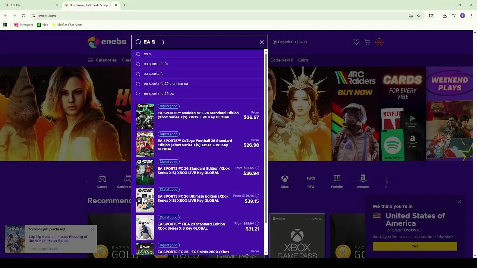Open the Amazon category shortcut
The height and width of the screenshot is (268, 477).
pyautogui.click(x=363, y=182)
